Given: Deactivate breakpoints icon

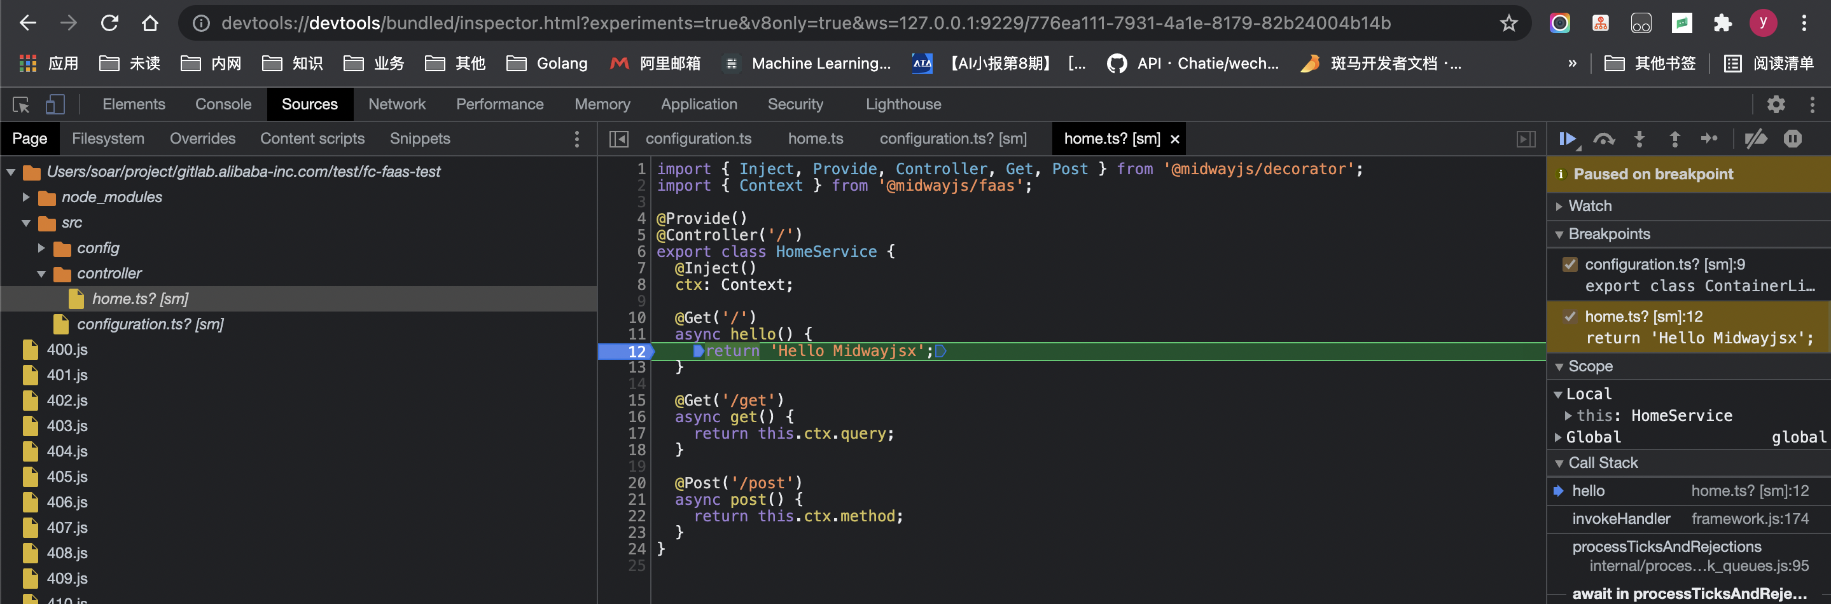Looking at the screenshot, I should [x=1756, y=139].
